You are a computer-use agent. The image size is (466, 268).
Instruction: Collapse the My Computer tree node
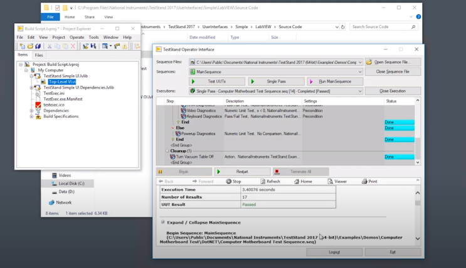(x=26, y=70)
